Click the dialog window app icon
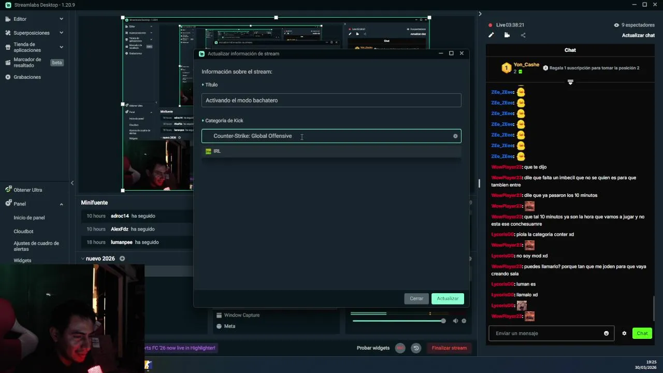Viewport: 663px width, 373px height. click(202, 53)
